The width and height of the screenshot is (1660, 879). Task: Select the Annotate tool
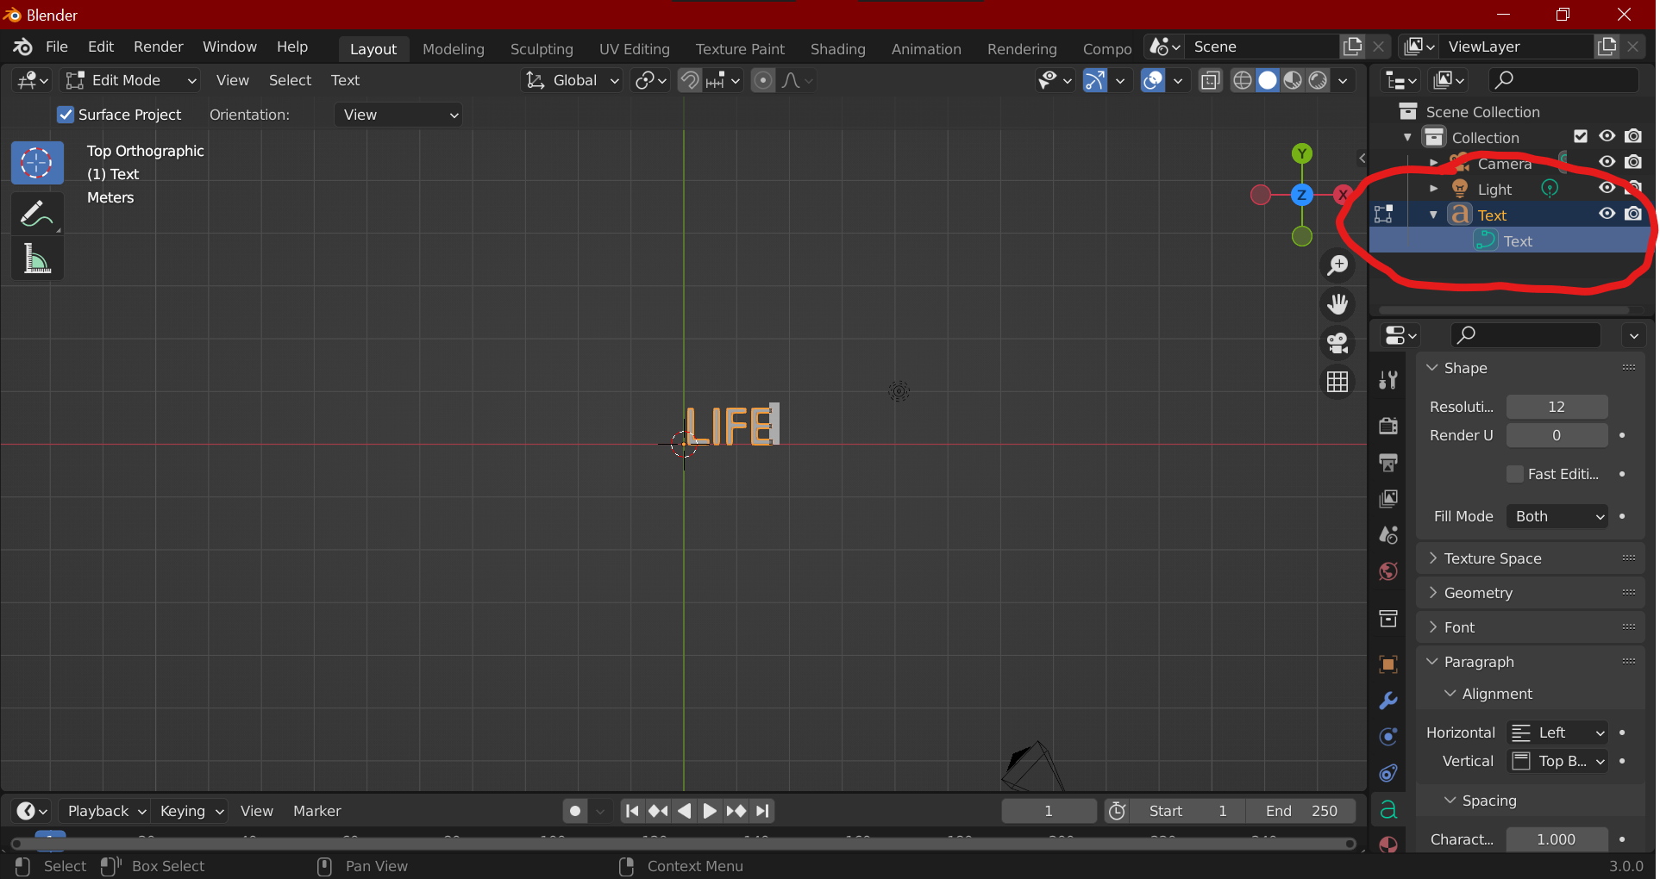click(37, 213)
